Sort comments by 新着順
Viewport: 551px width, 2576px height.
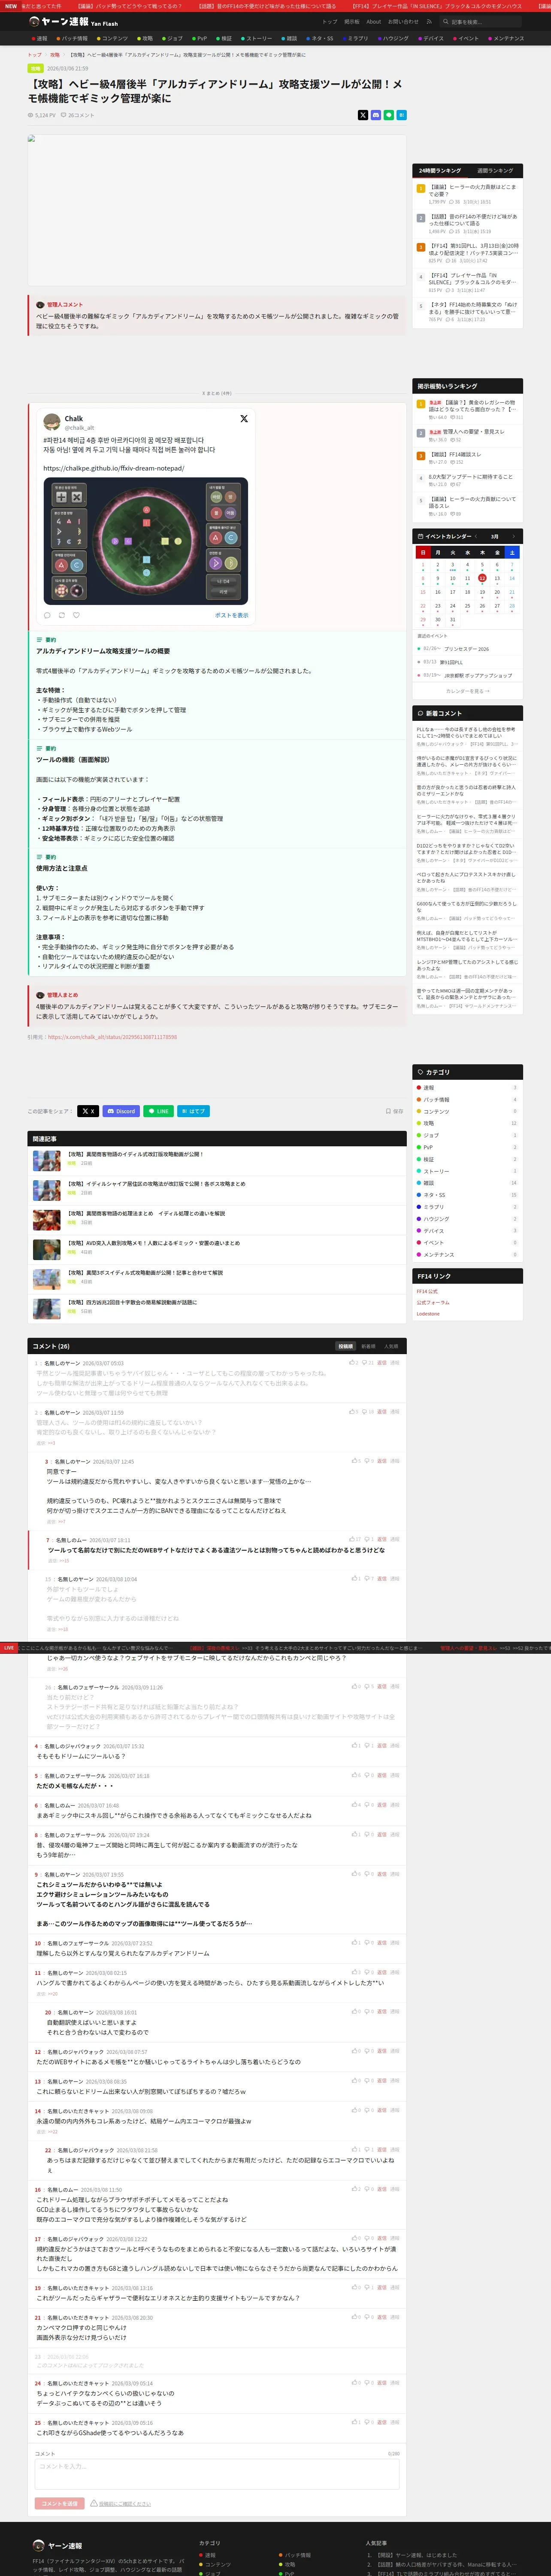[x=368, y=1346]
